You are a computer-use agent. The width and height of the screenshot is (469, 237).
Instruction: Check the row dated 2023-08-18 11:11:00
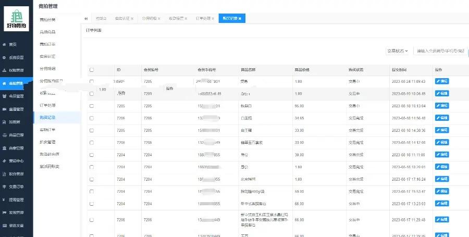(92, 155)
